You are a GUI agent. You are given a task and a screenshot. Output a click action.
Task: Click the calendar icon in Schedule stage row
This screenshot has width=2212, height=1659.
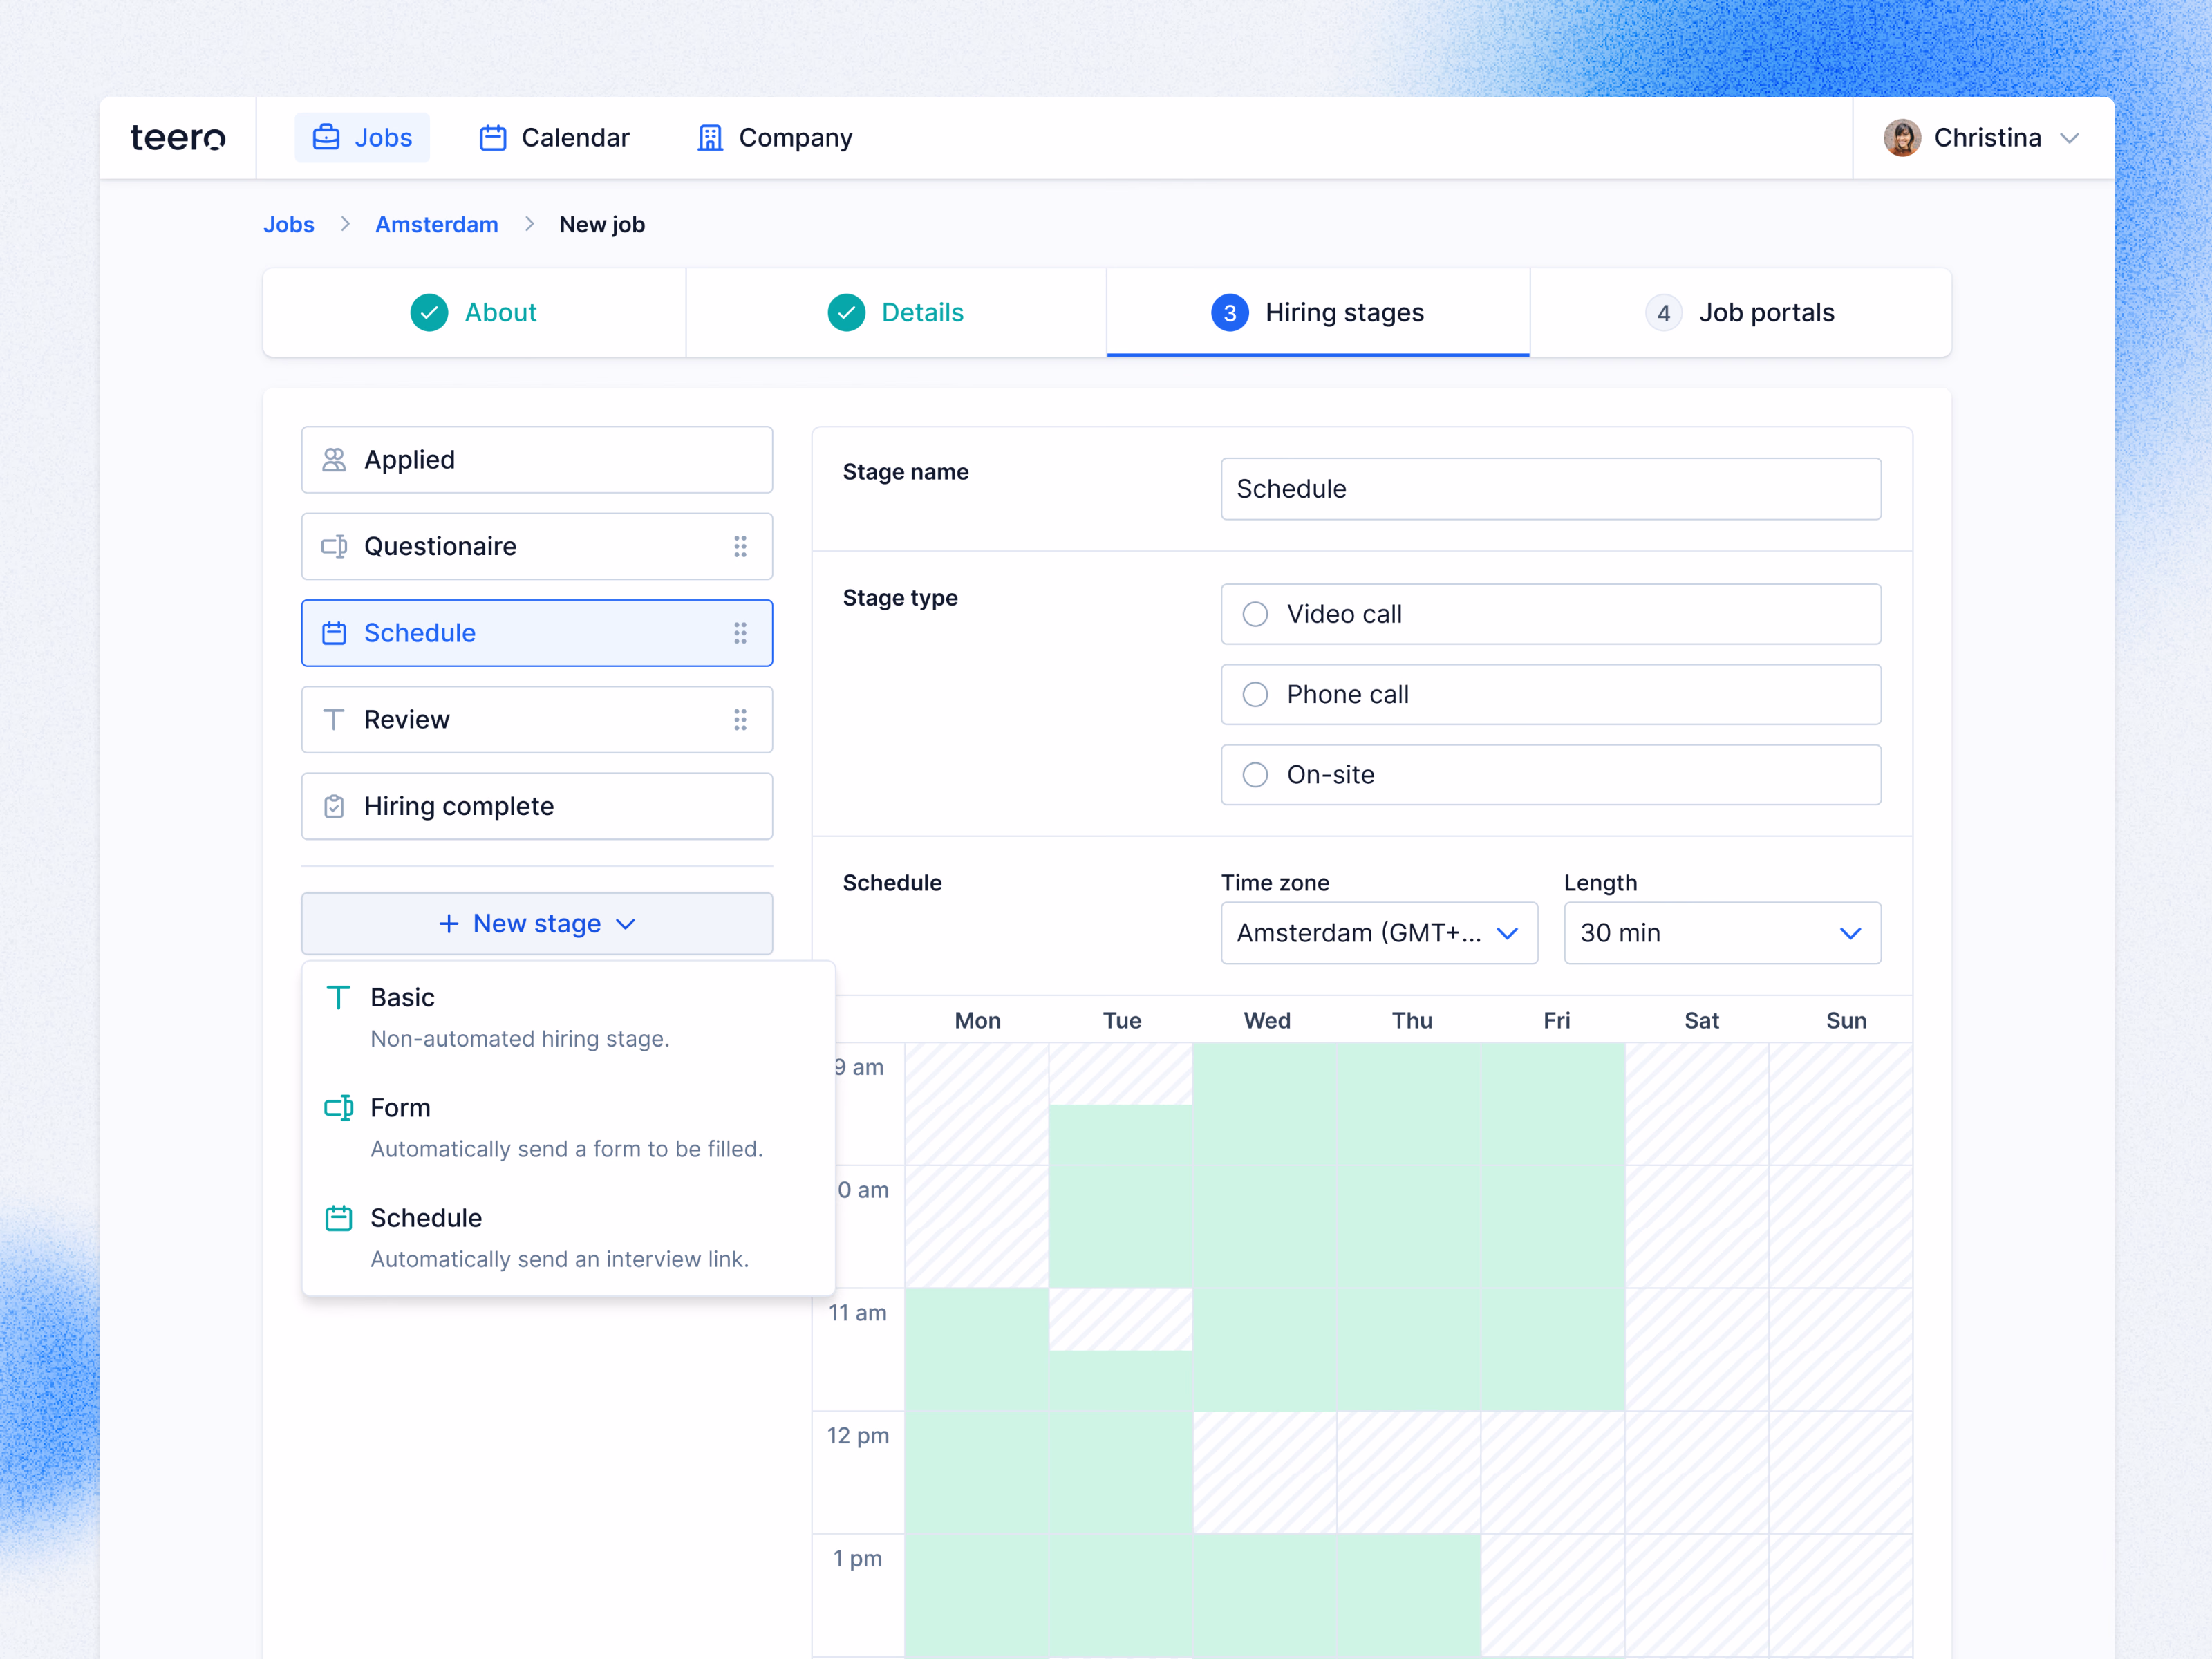[334, 633]
